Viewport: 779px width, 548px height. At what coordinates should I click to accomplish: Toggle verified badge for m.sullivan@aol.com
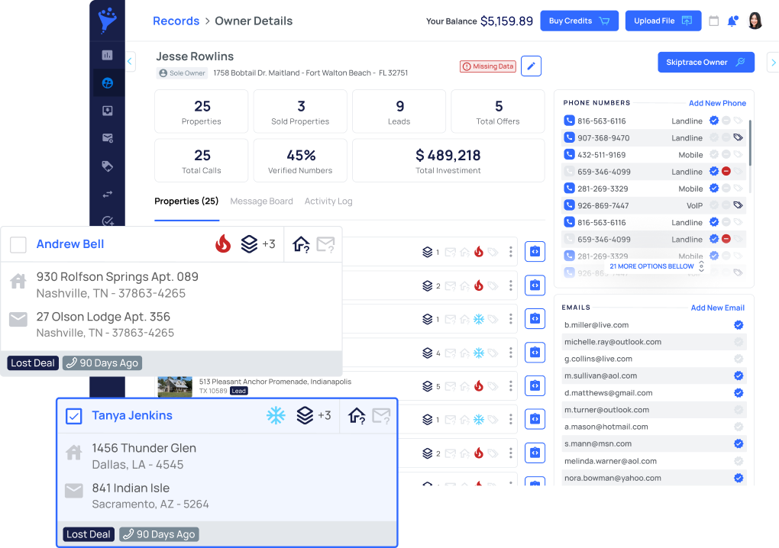point(739,376)
